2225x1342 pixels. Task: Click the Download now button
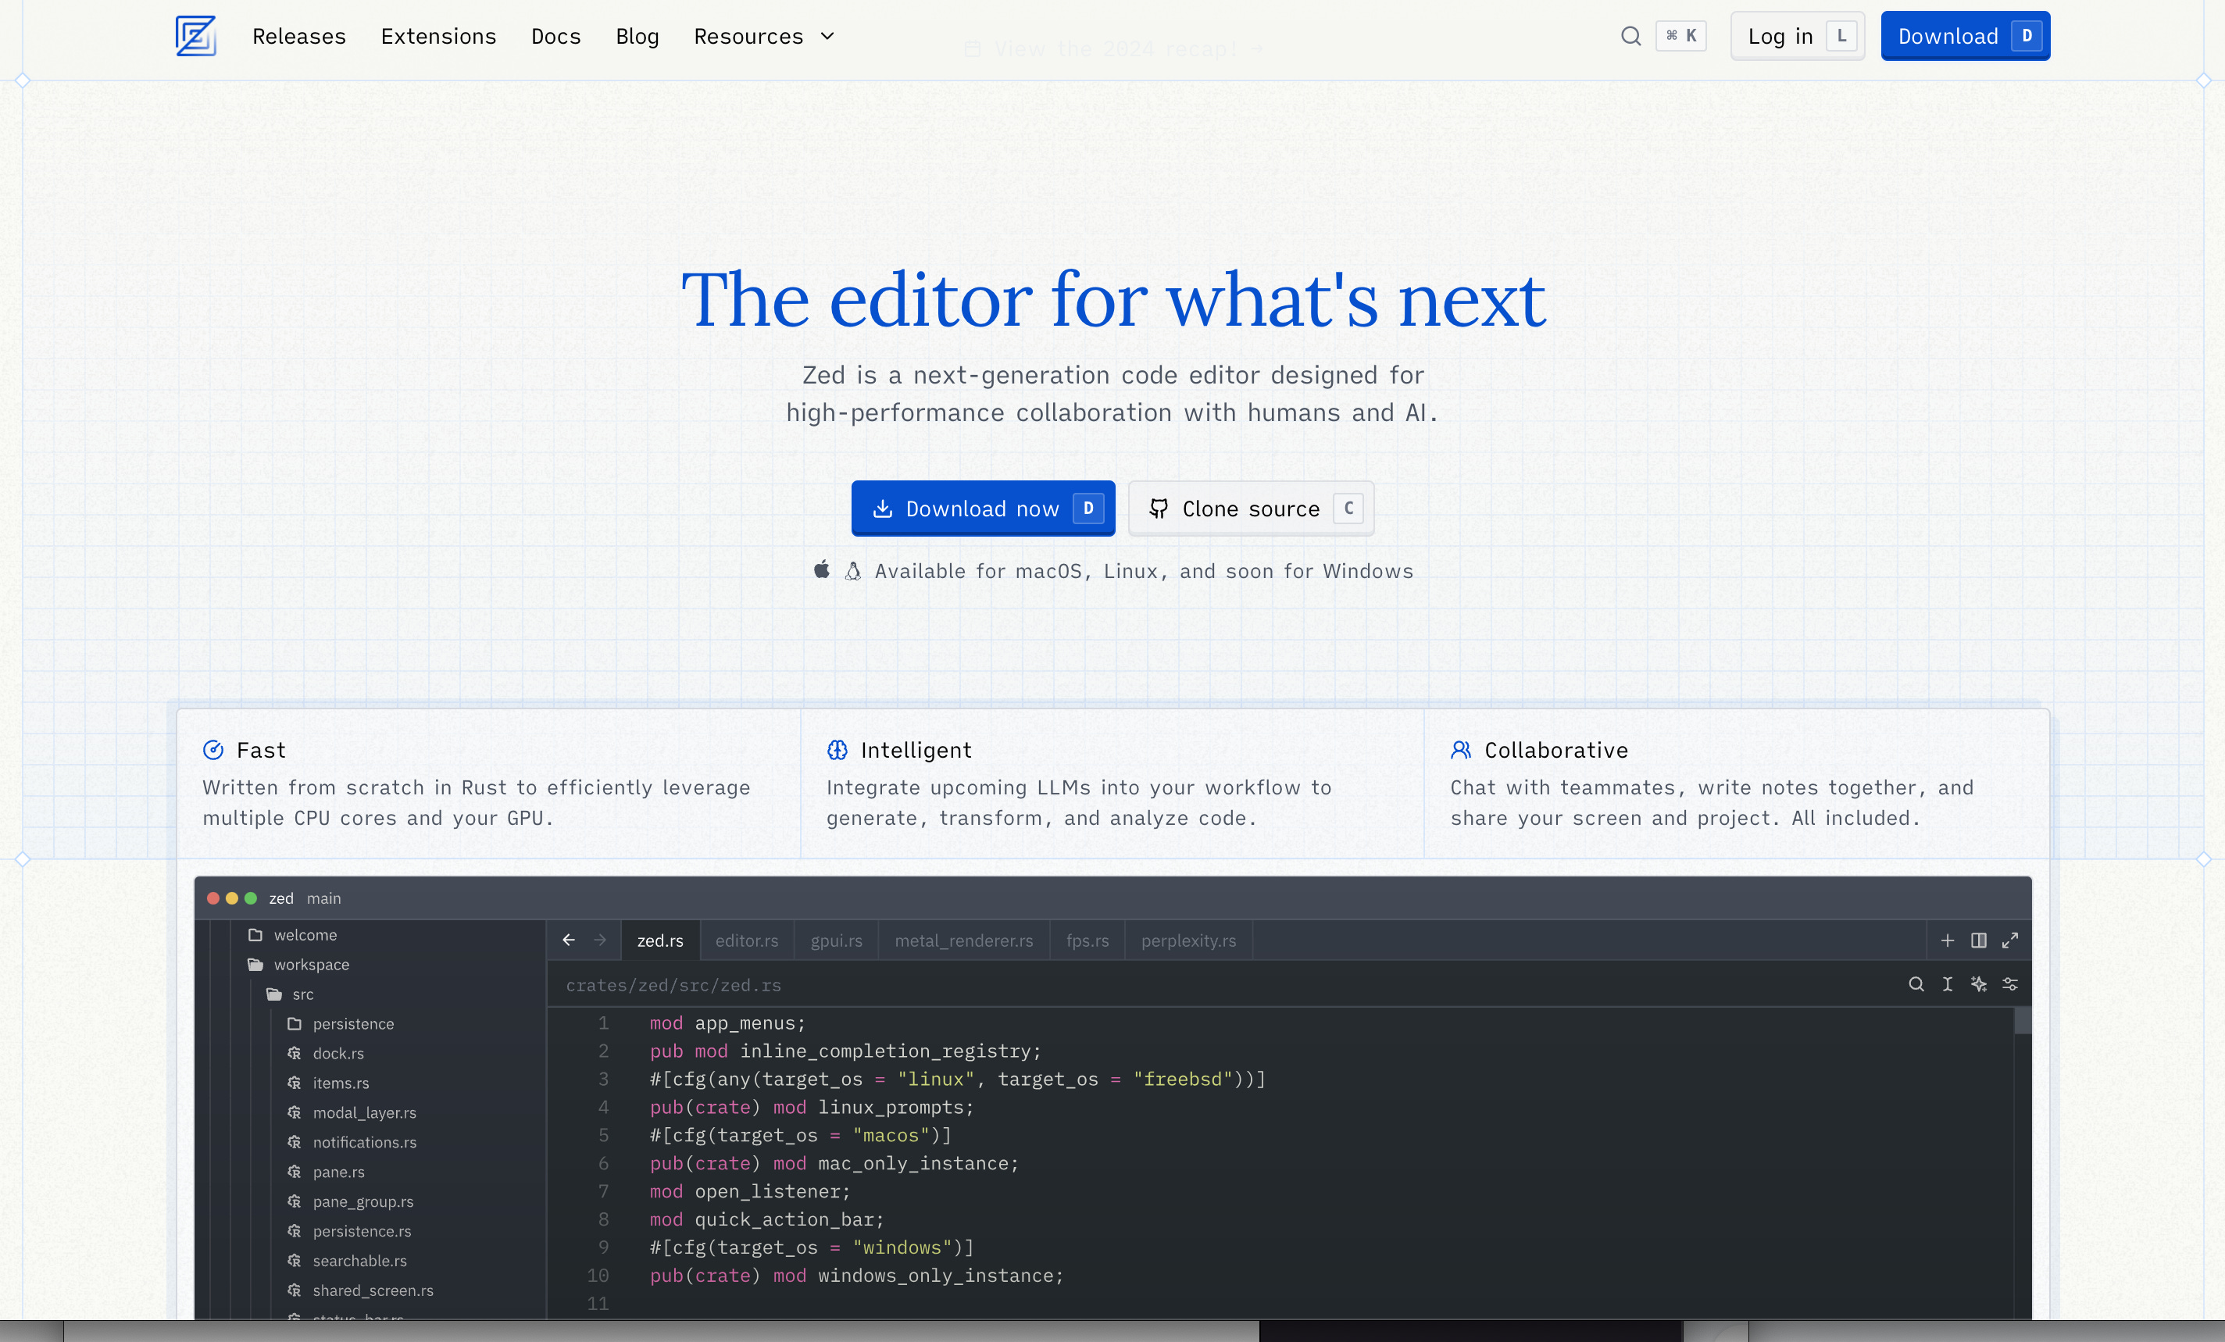tap(983, 509)
